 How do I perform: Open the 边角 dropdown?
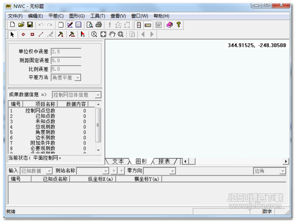[x=282, y=171]
